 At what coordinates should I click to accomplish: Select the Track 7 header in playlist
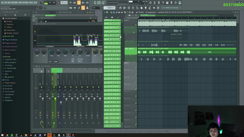[130, 65]
